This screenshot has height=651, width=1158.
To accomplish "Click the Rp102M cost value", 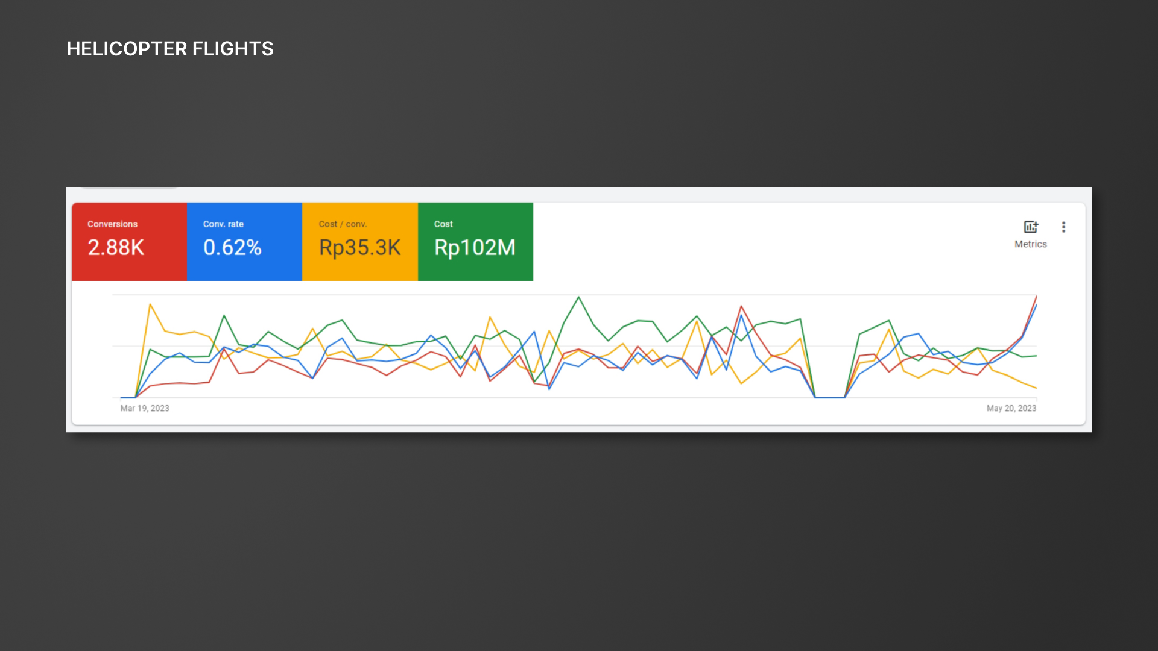I will (475, 248).
